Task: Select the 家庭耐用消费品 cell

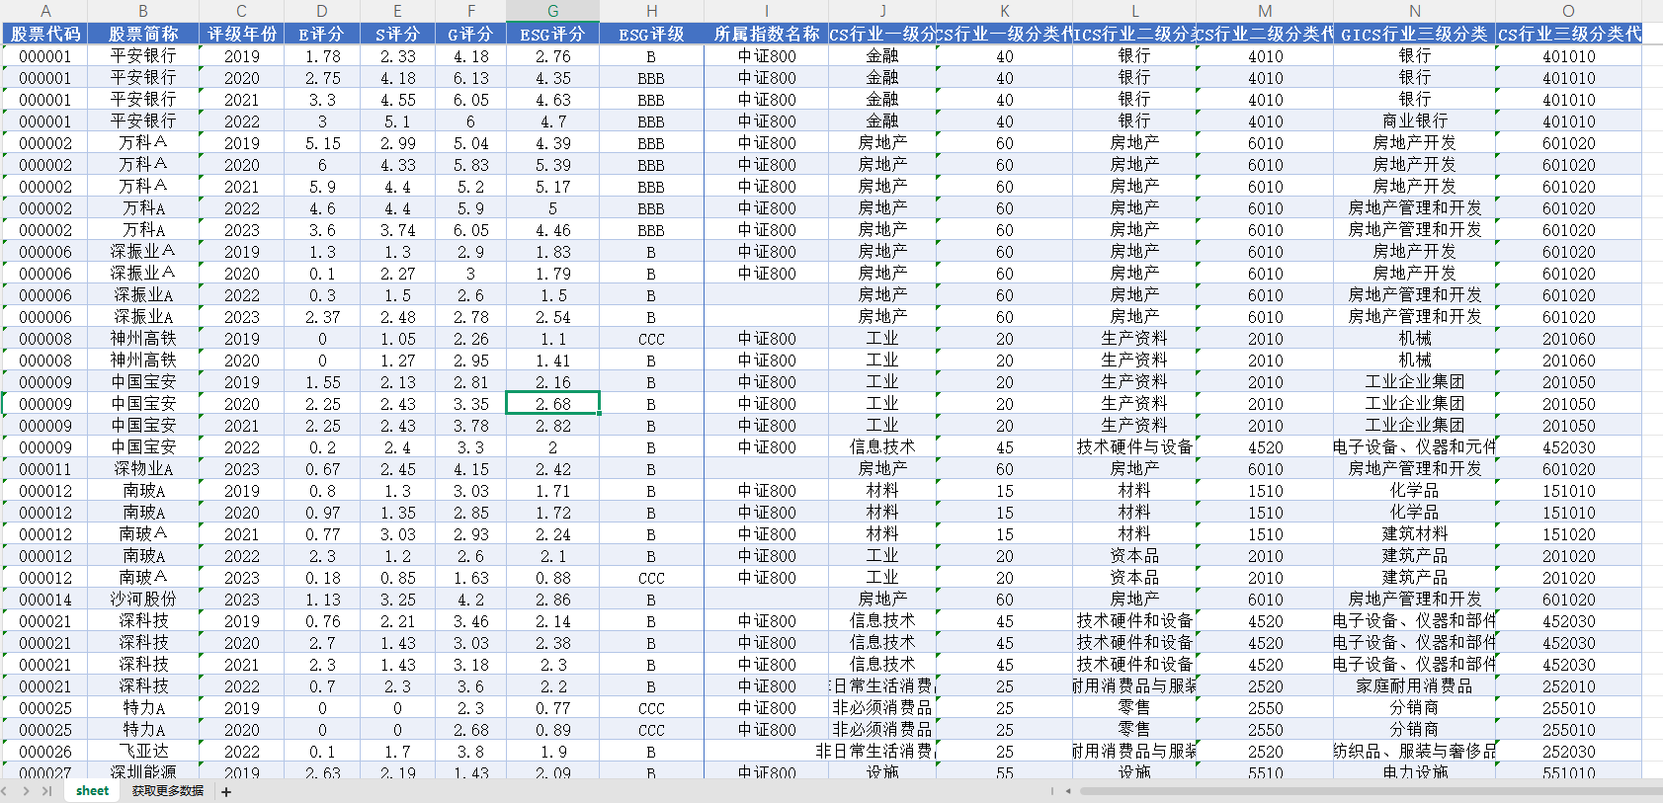Action: tap(1415, 685)
